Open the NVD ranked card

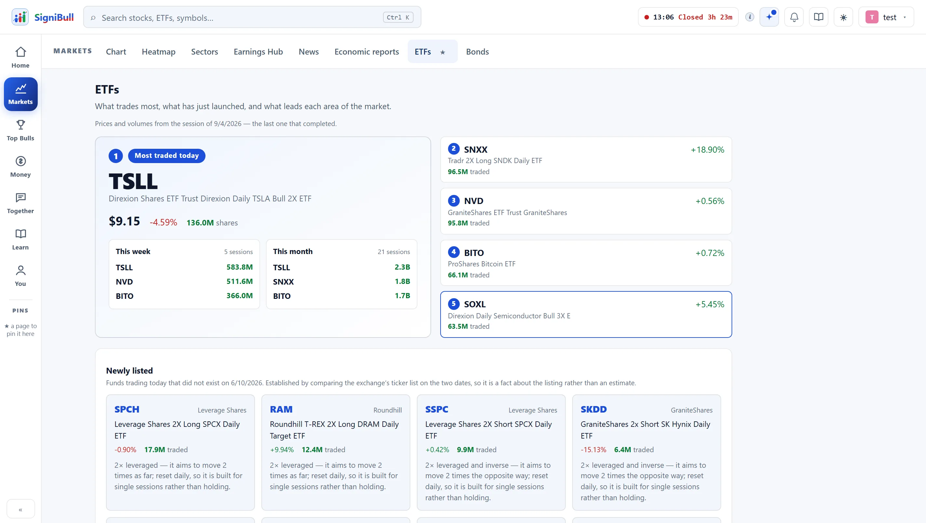[586, 211]
